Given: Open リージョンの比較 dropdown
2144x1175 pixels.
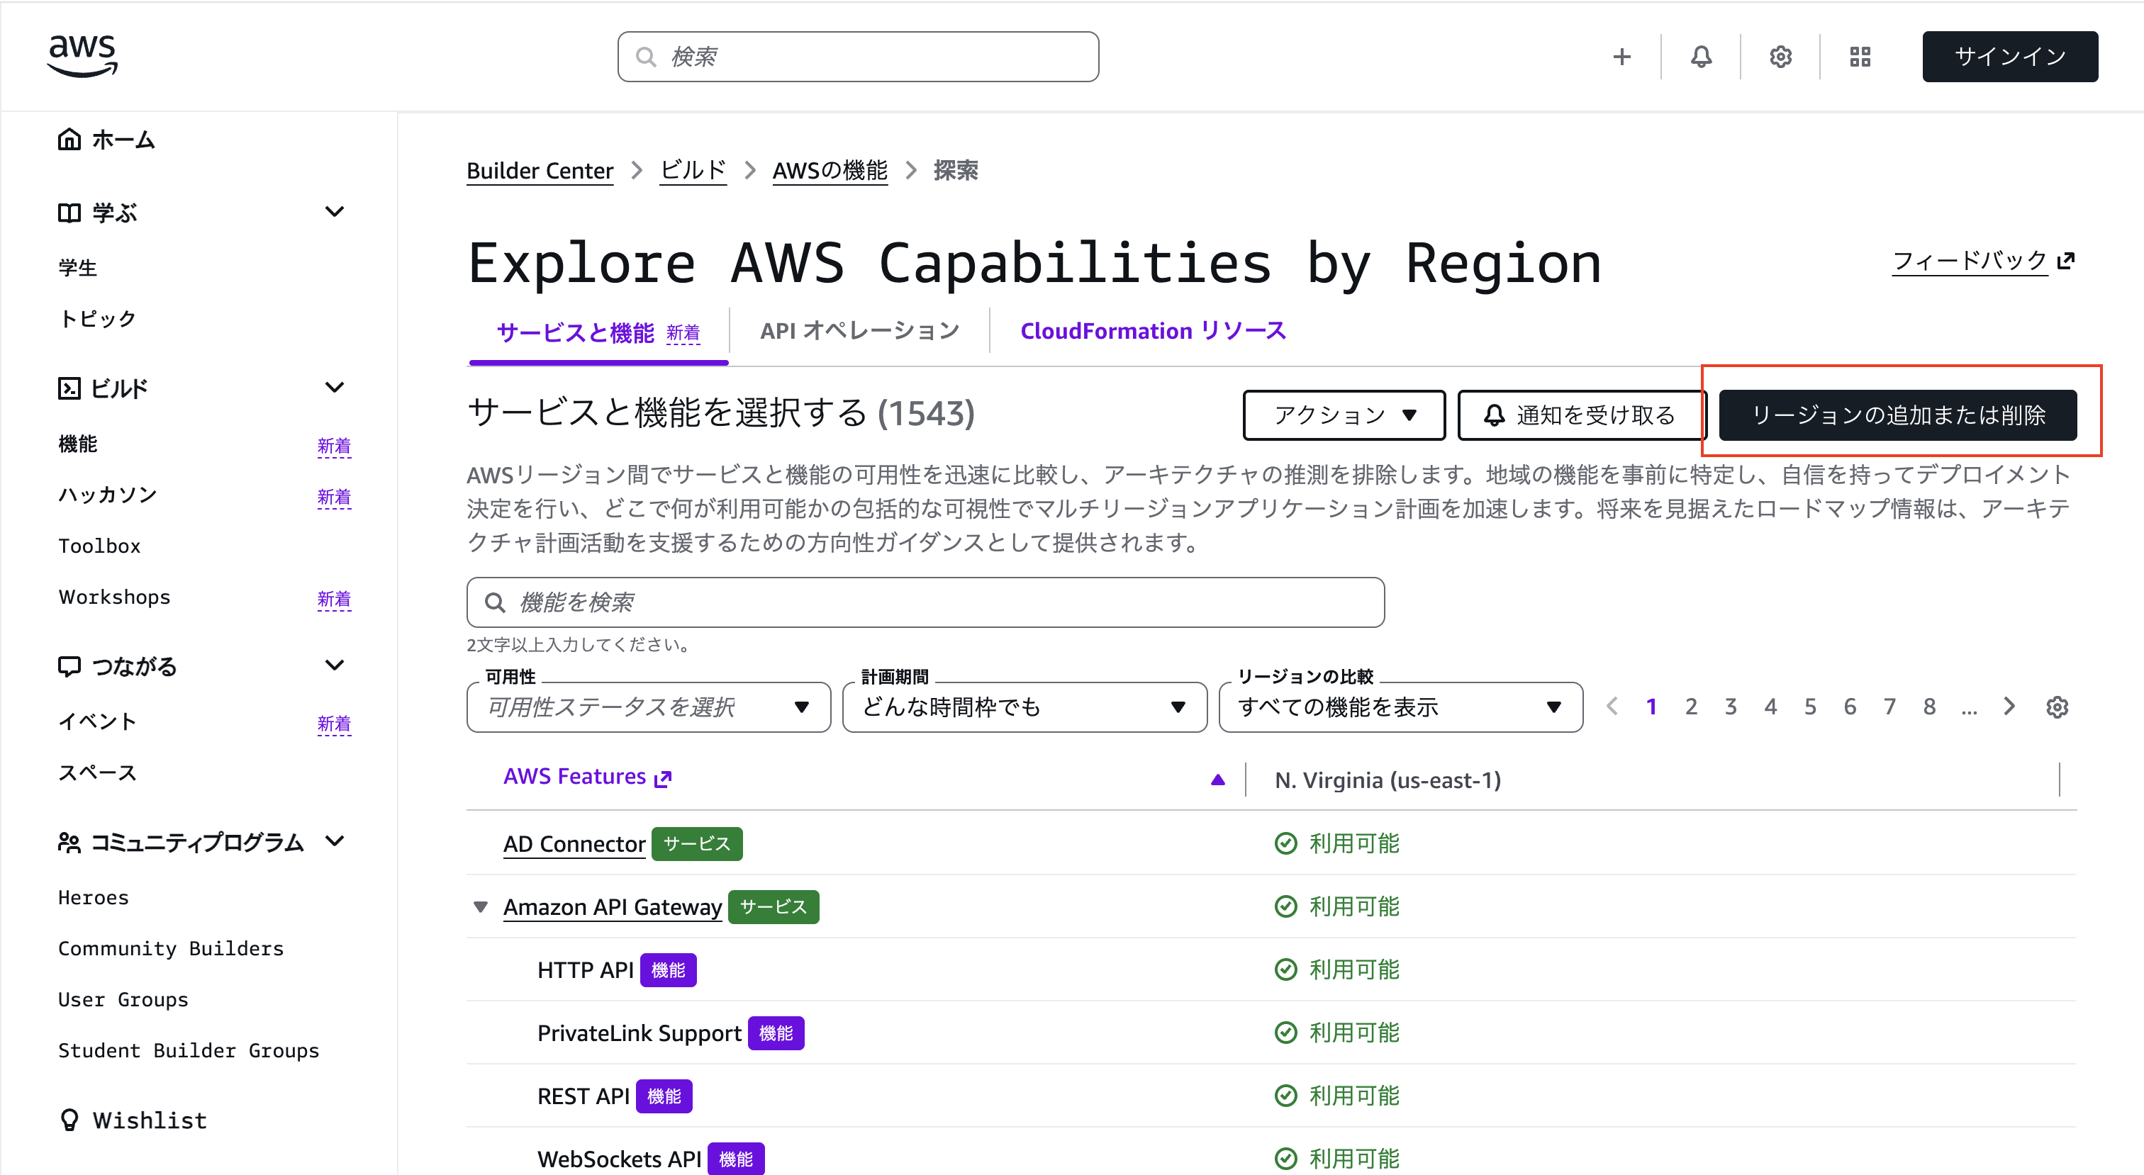Looking at the screenshot, I should (1401, 707).
